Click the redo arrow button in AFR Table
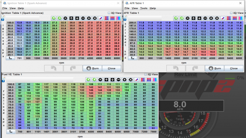The image size is (246, 138). click(x=195, y=68)
